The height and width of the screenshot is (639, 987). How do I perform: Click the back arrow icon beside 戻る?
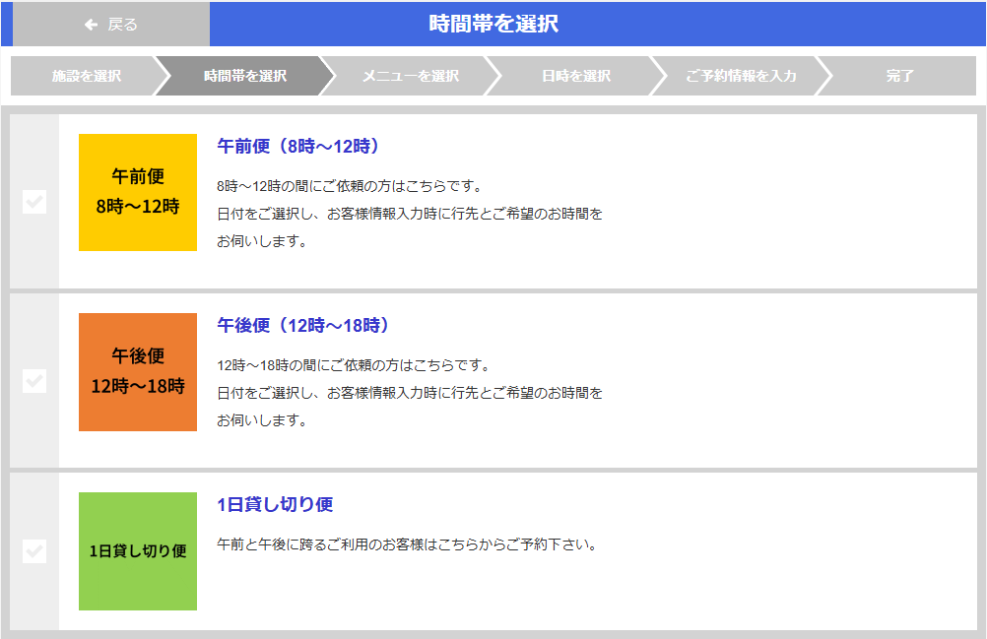[92, 25]
